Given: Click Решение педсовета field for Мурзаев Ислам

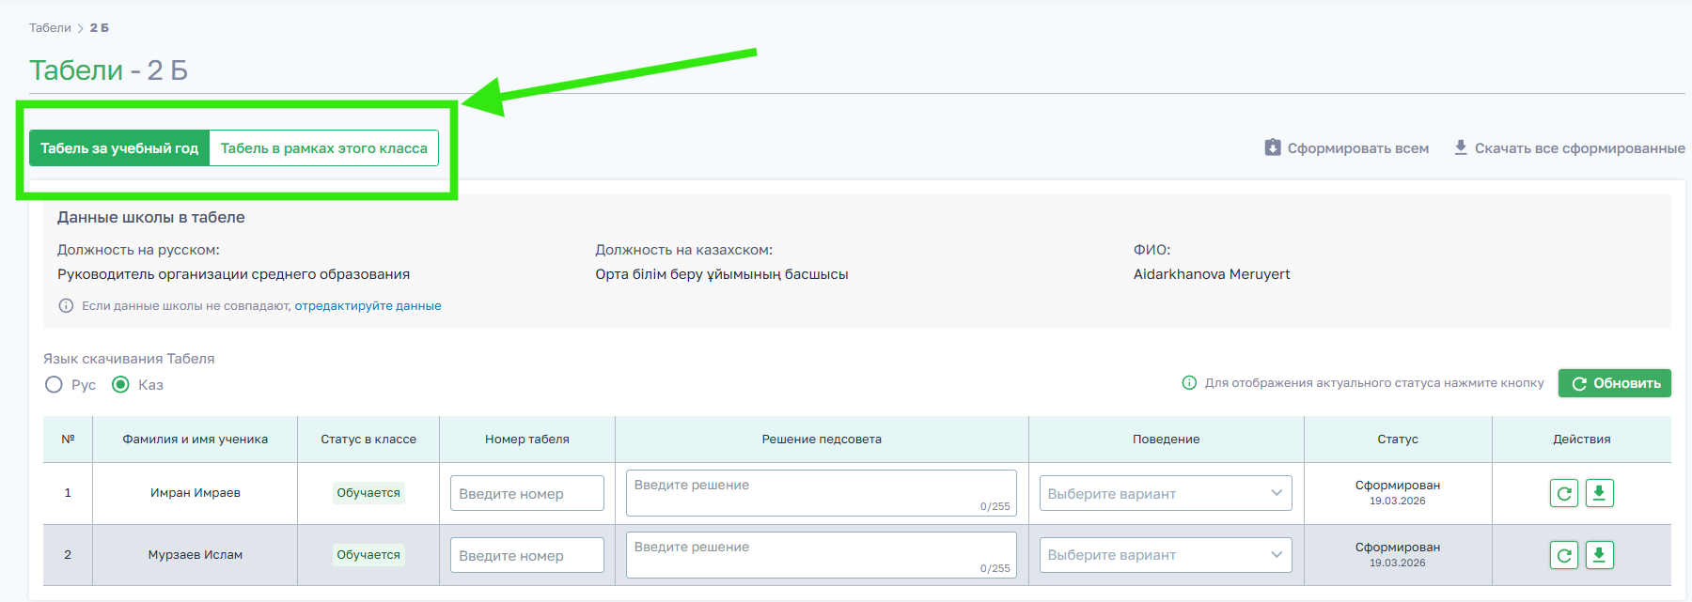Looking at the screenshot, I should [x=821, y=555].
